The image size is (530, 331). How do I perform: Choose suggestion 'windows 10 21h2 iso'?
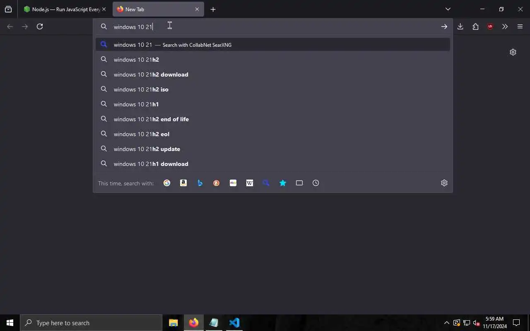pyautogui.click(x=273, y=89)
